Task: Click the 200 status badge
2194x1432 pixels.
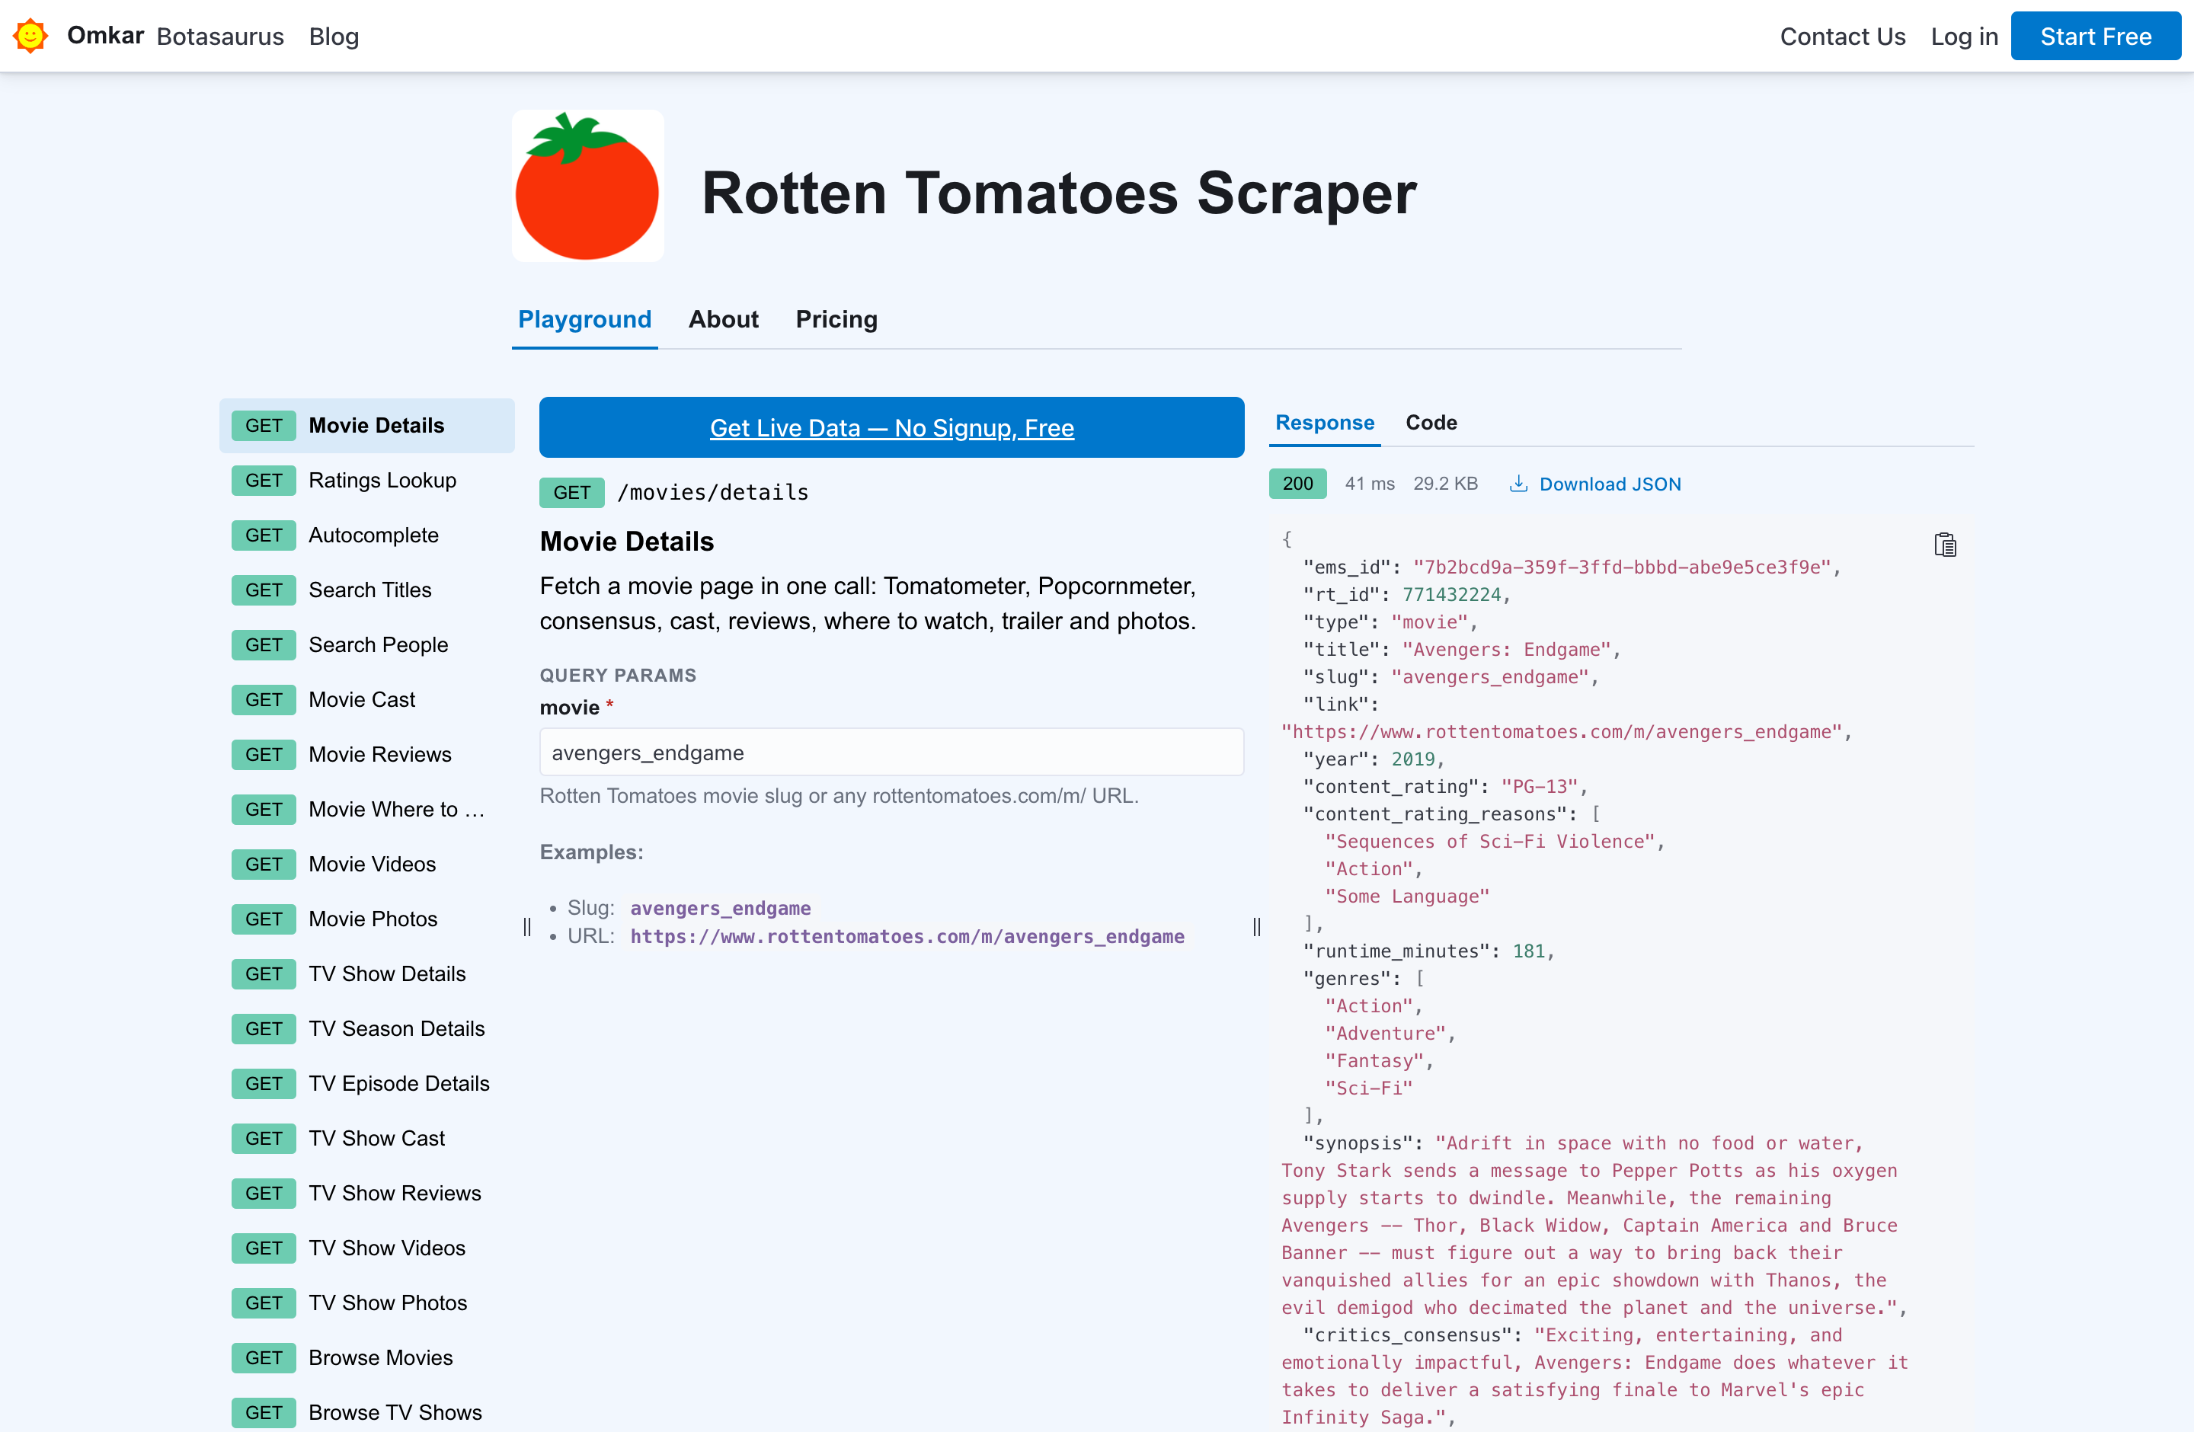Action: point(1297,484)
